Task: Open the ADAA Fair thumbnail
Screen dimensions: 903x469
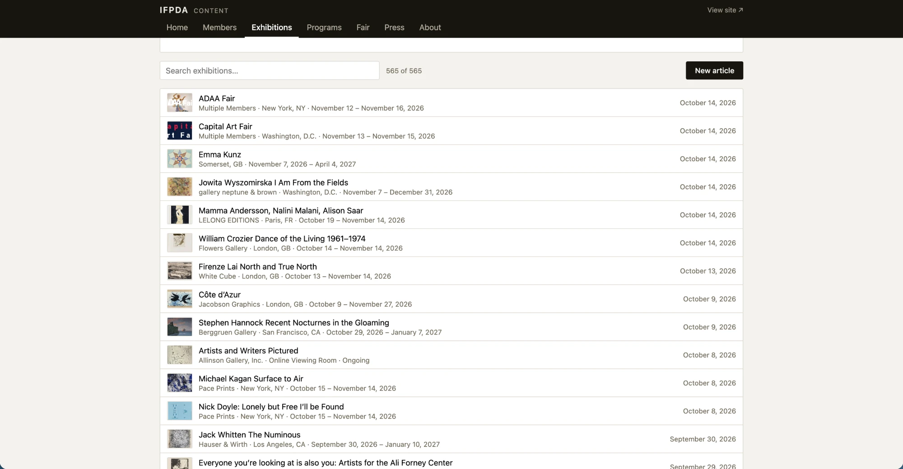Action: pos(180,103)
